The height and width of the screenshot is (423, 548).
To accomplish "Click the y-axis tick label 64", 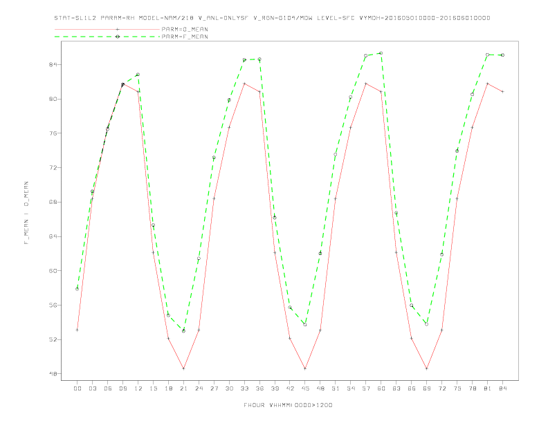I will tap(53, 236).
